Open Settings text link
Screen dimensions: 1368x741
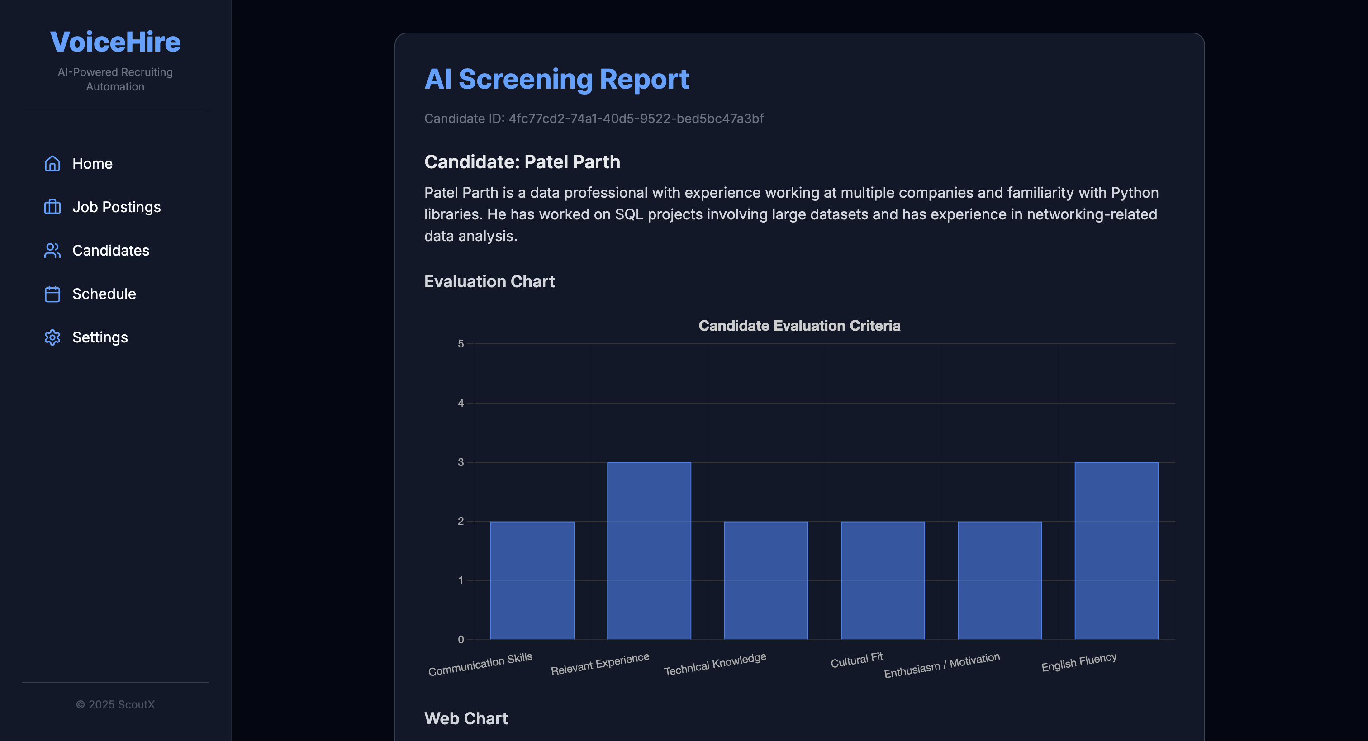click(100, 338)
